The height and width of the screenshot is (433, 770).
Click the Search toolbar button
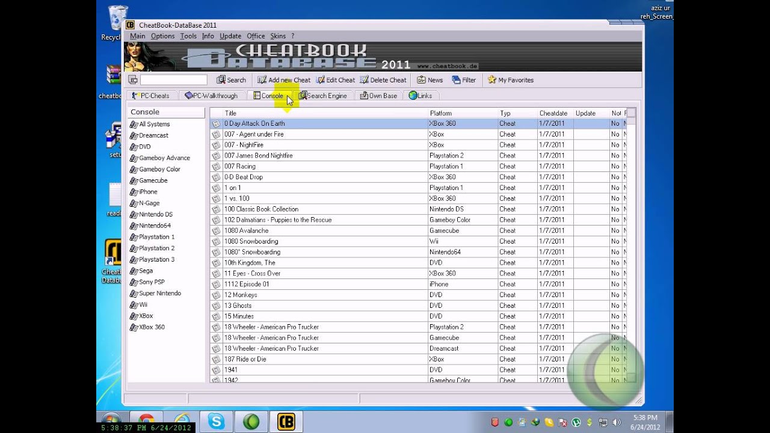click(232, 80)
